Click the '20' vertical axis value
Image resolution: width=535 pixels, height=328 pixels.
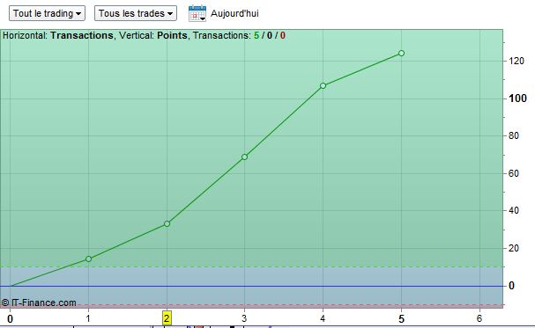point(514,248)
